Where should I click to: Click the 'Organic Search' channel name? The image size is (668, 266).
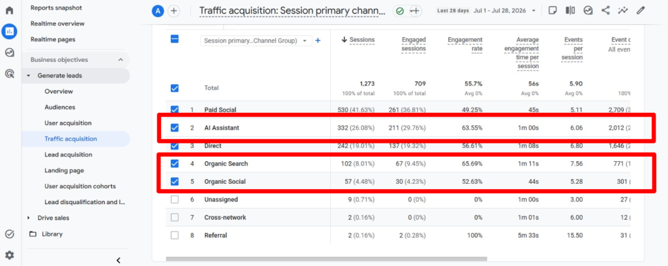226,164
